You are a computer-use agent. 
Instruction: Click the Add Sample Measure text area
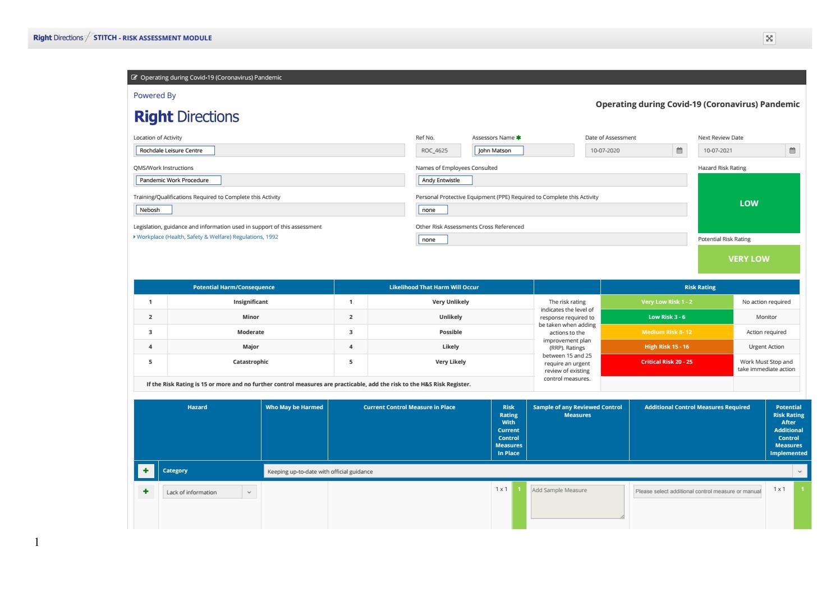click(x=577, y=501)
